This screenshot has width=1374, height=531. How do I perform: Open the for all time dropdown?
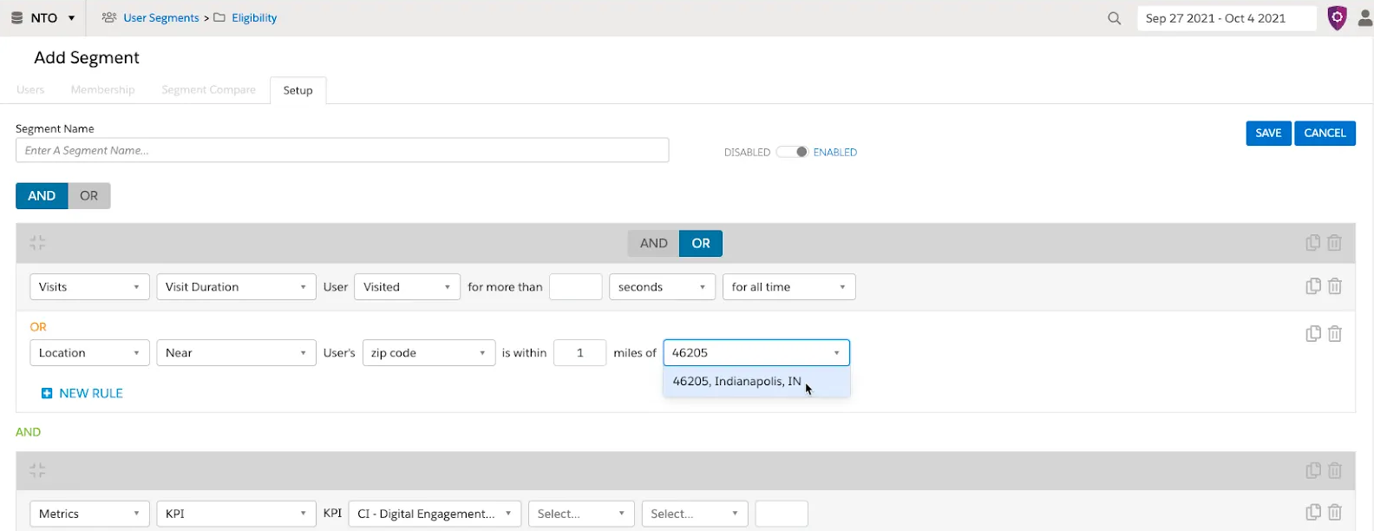pyautogui.click(x=788, y=287)
